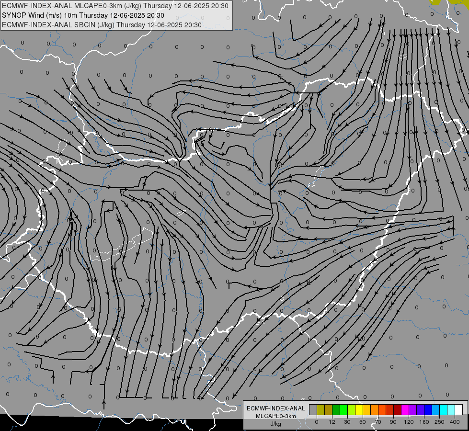This screenshot has height=431, width=469.
Task: Click the SBCIN title line
Action: [x=102, y=25]
